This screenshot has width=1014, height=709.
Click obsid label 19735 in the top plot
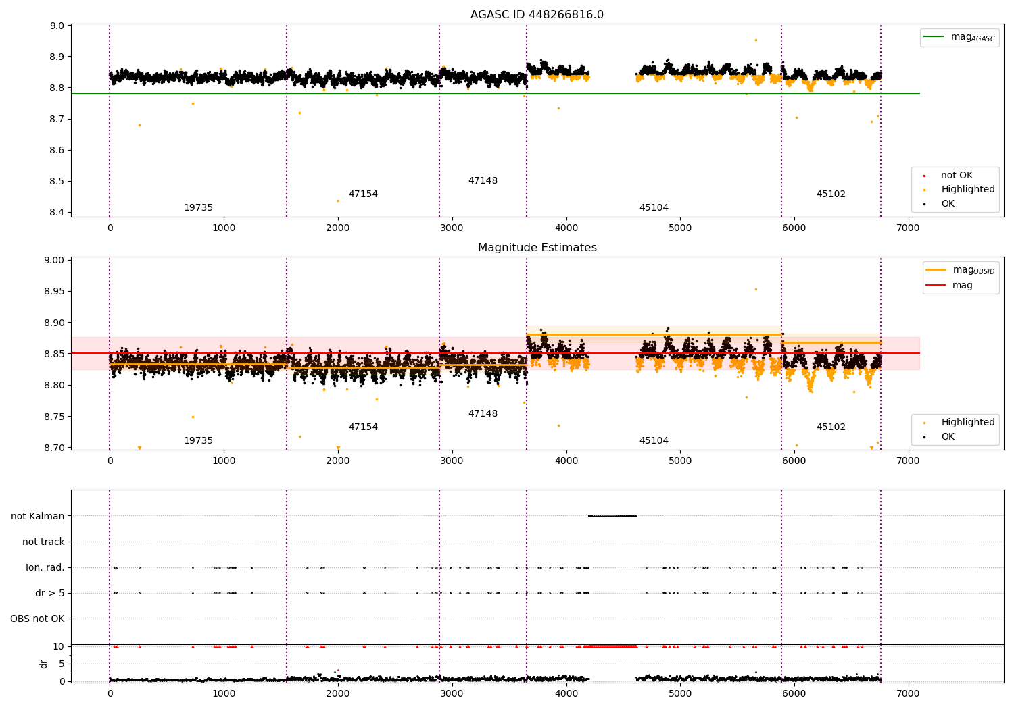point(198,208)
